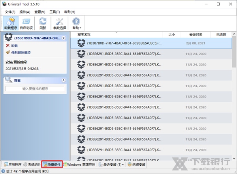Open the 帮助 toolbar dropdown arrow
The height and width of the screenshot is (174, 237).
coord(81,28)
